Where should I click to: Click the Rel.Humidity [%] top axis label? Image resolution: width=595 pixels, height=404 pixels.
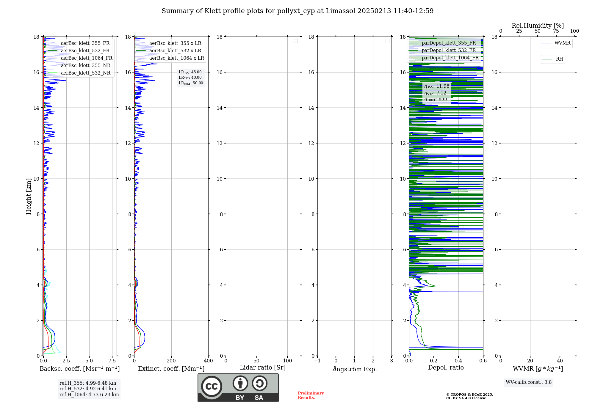coord(538,26)
